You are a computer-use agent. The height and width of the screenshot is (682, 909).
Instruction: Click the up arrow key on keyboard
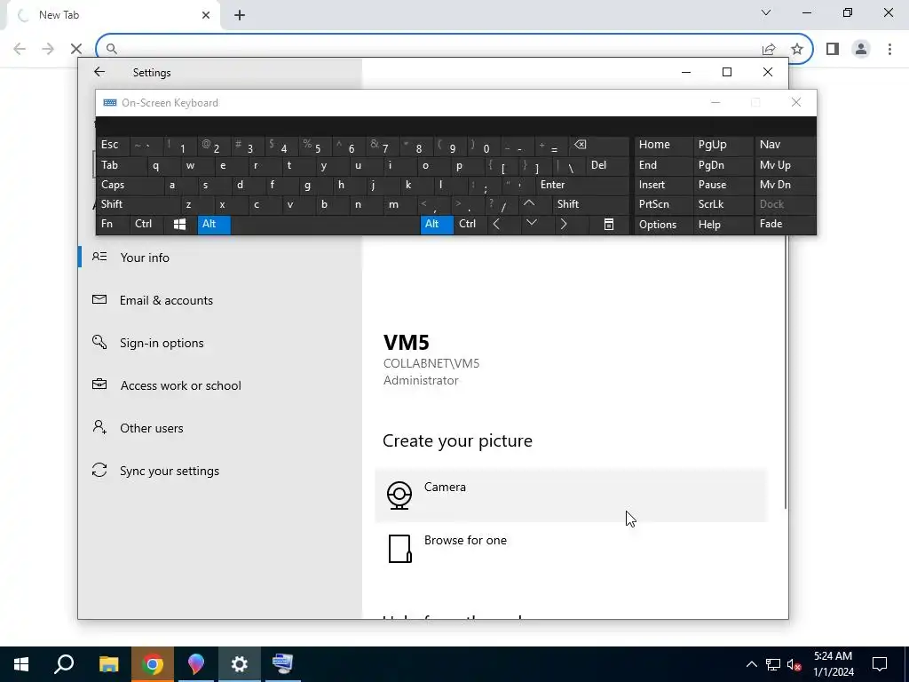click(x=529, y=204)
